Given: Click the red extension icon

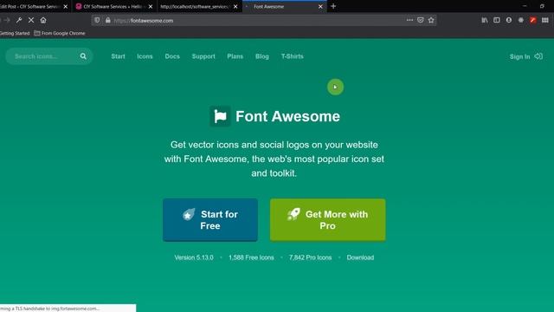Looking at the screenshot, I should (533, 20).
